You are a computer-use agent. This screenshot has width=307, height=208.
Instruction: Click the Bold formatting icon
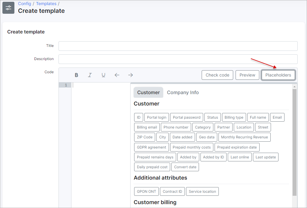[77, 75]
